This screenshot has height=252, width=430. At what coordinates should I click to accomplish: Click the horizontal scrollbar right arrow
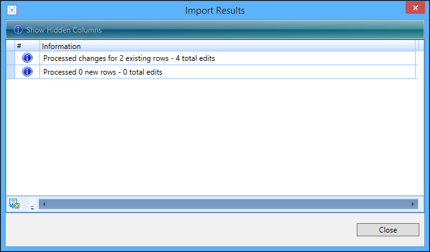click(413, 204)
